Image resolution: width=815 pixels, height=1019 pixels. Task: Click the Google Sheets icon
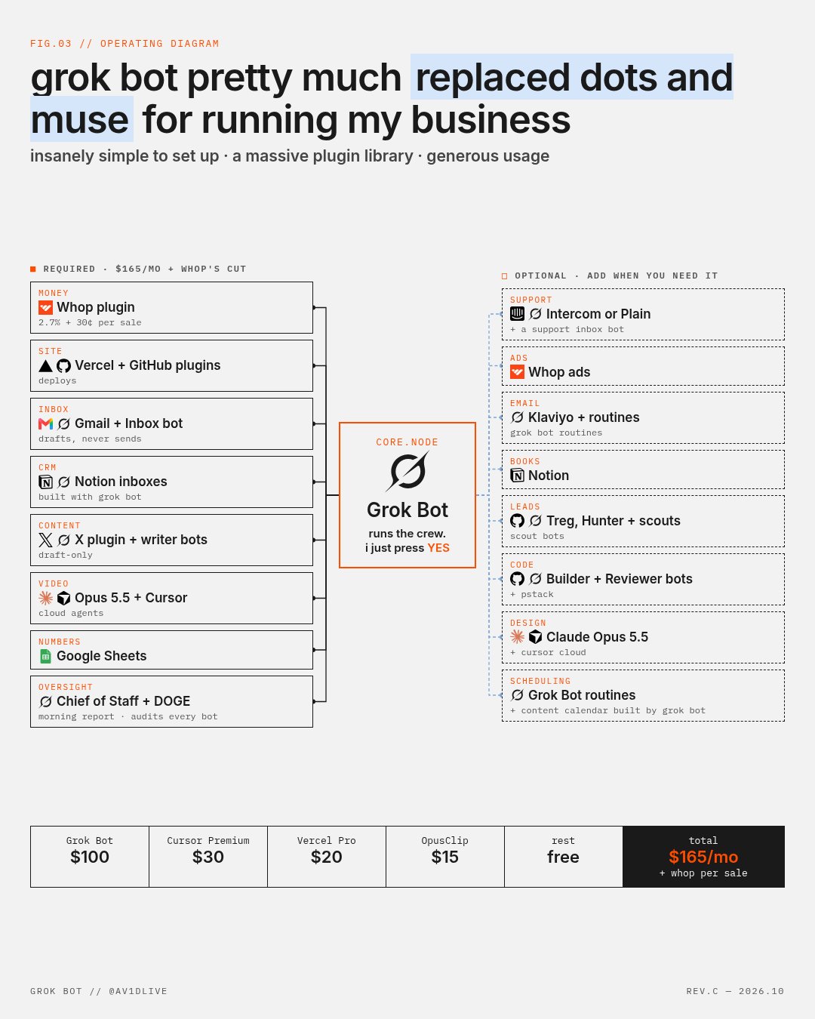click(45, 656)
